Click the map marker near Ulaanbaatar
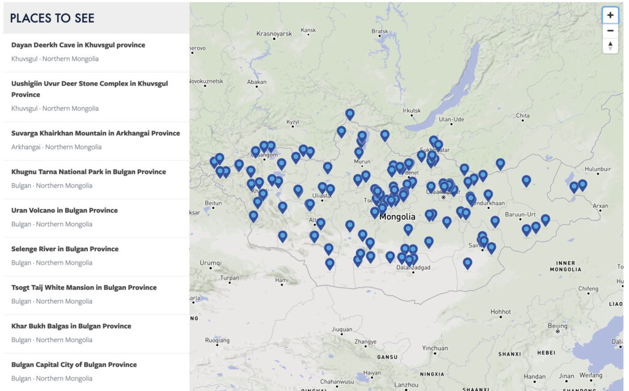Screen dimensions: 629x391 click(x=443, y=184)
